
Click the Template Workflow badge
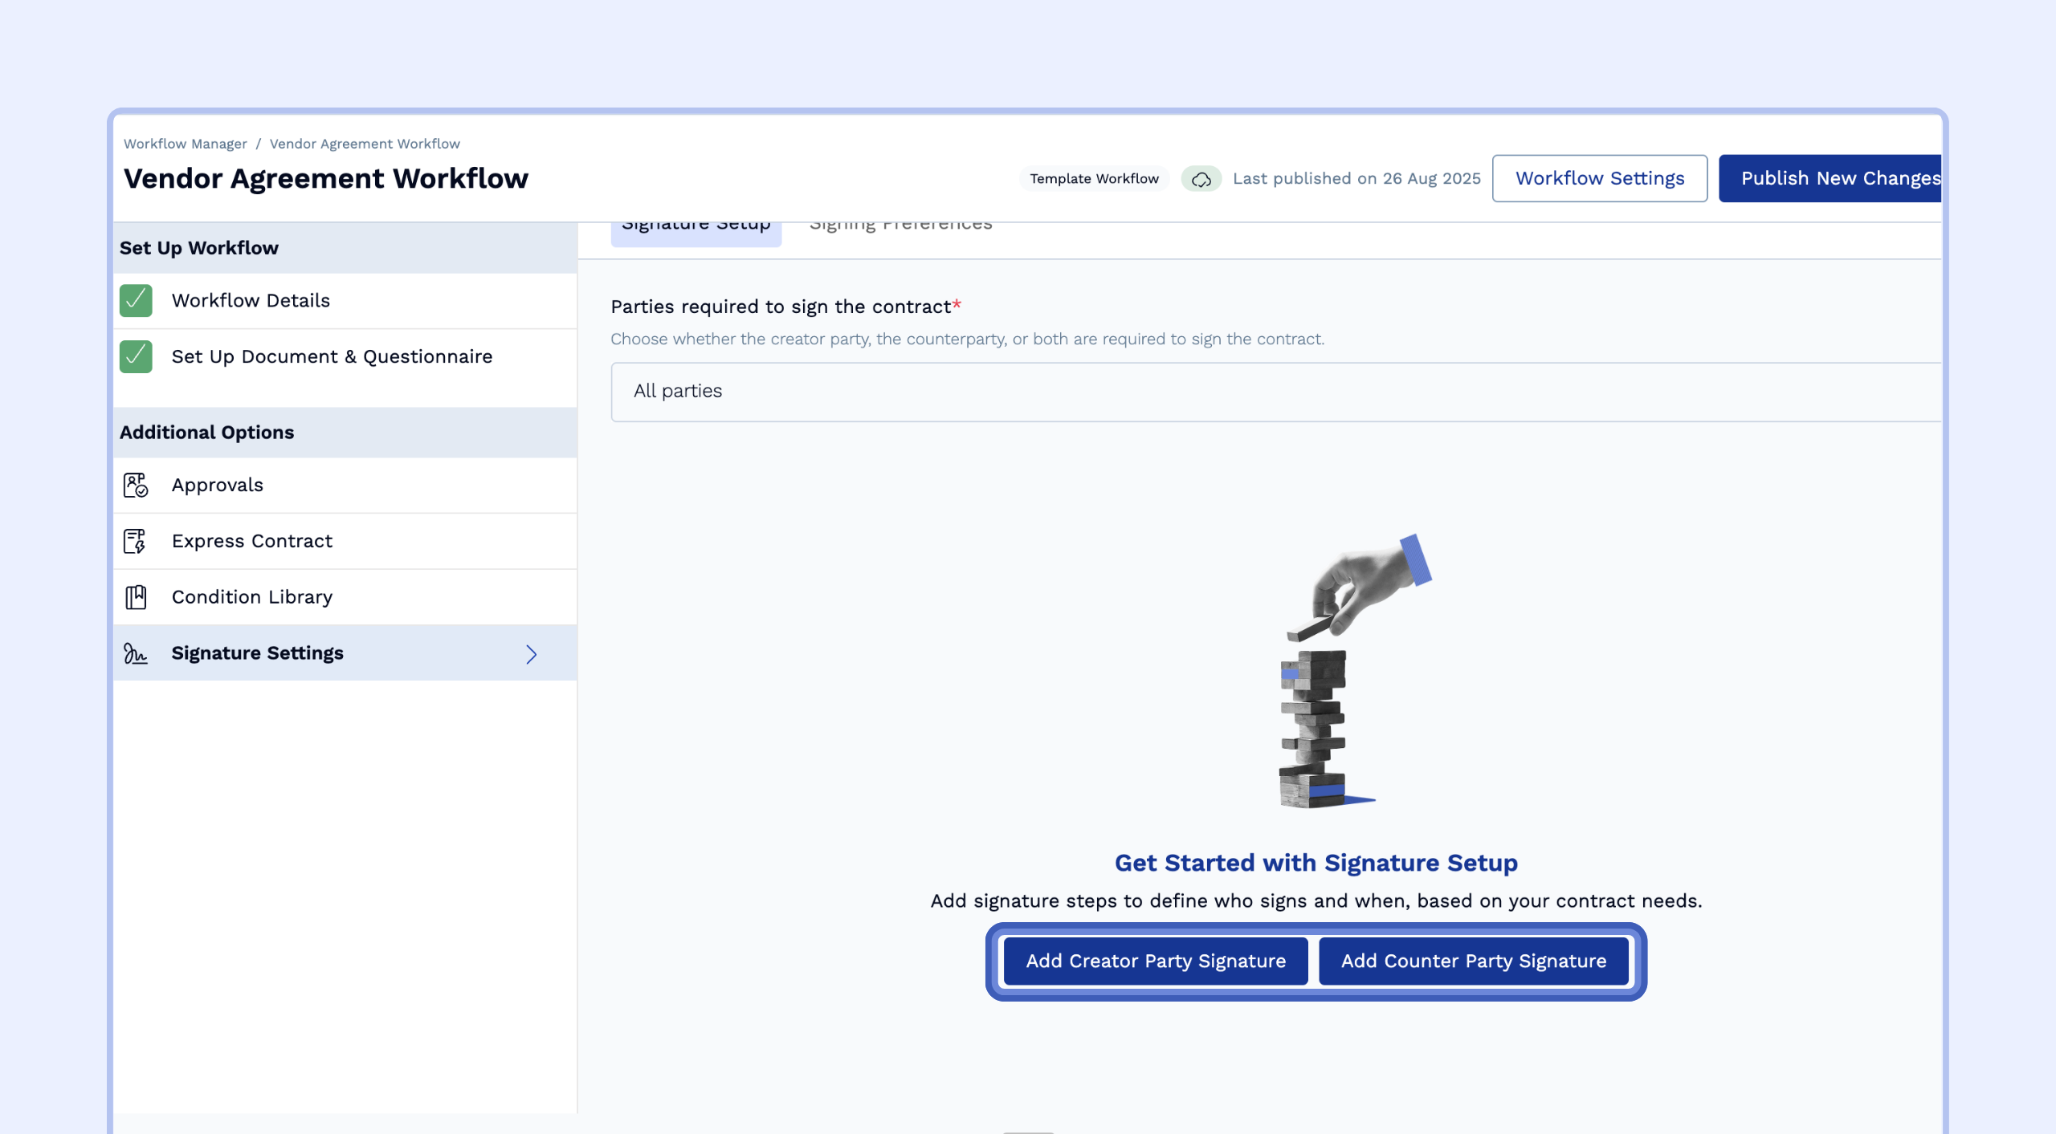1094,178
